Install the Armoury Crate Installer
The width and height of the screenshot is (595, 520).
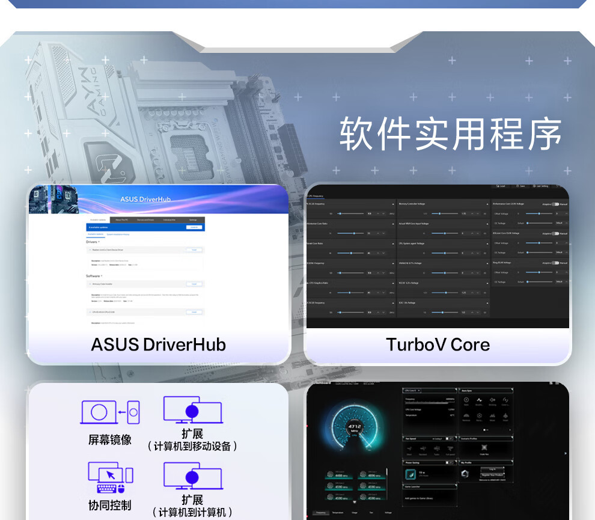pos(194,284)
